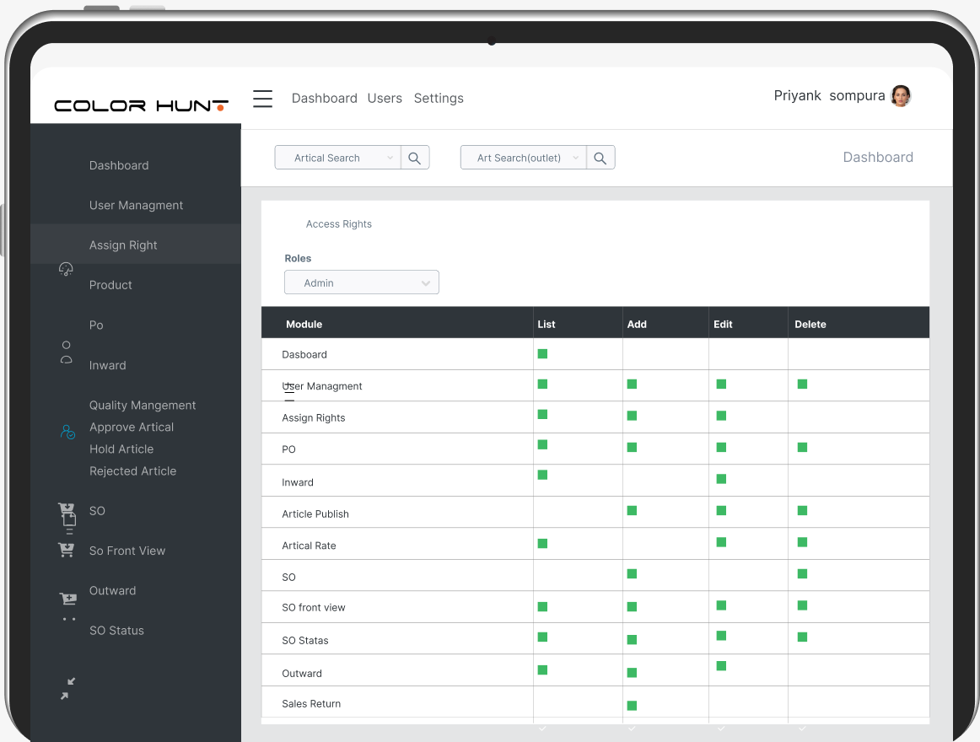The width and height of the screenshot is (980, 742).
Task: Open Rejected Article in the sidebar
Action: (x=132, y=470)
